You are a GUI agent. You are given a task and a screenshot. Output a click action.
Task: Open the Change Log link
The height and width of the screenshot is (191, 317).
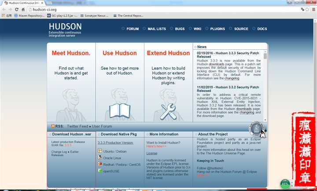(x=59, y=152)
